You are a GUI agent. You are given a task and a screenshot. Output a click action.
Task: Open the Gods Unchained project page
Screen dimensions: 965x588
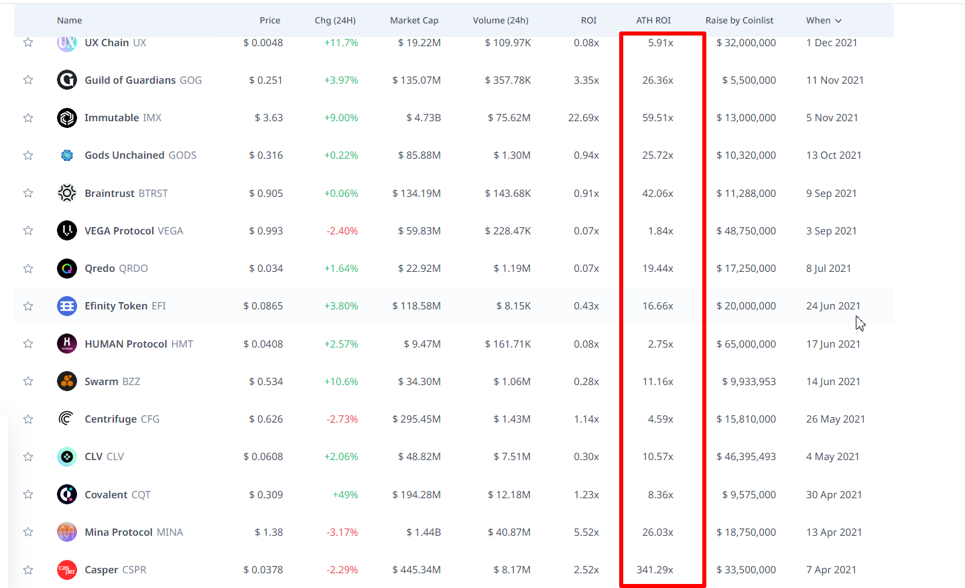[126, 155]
